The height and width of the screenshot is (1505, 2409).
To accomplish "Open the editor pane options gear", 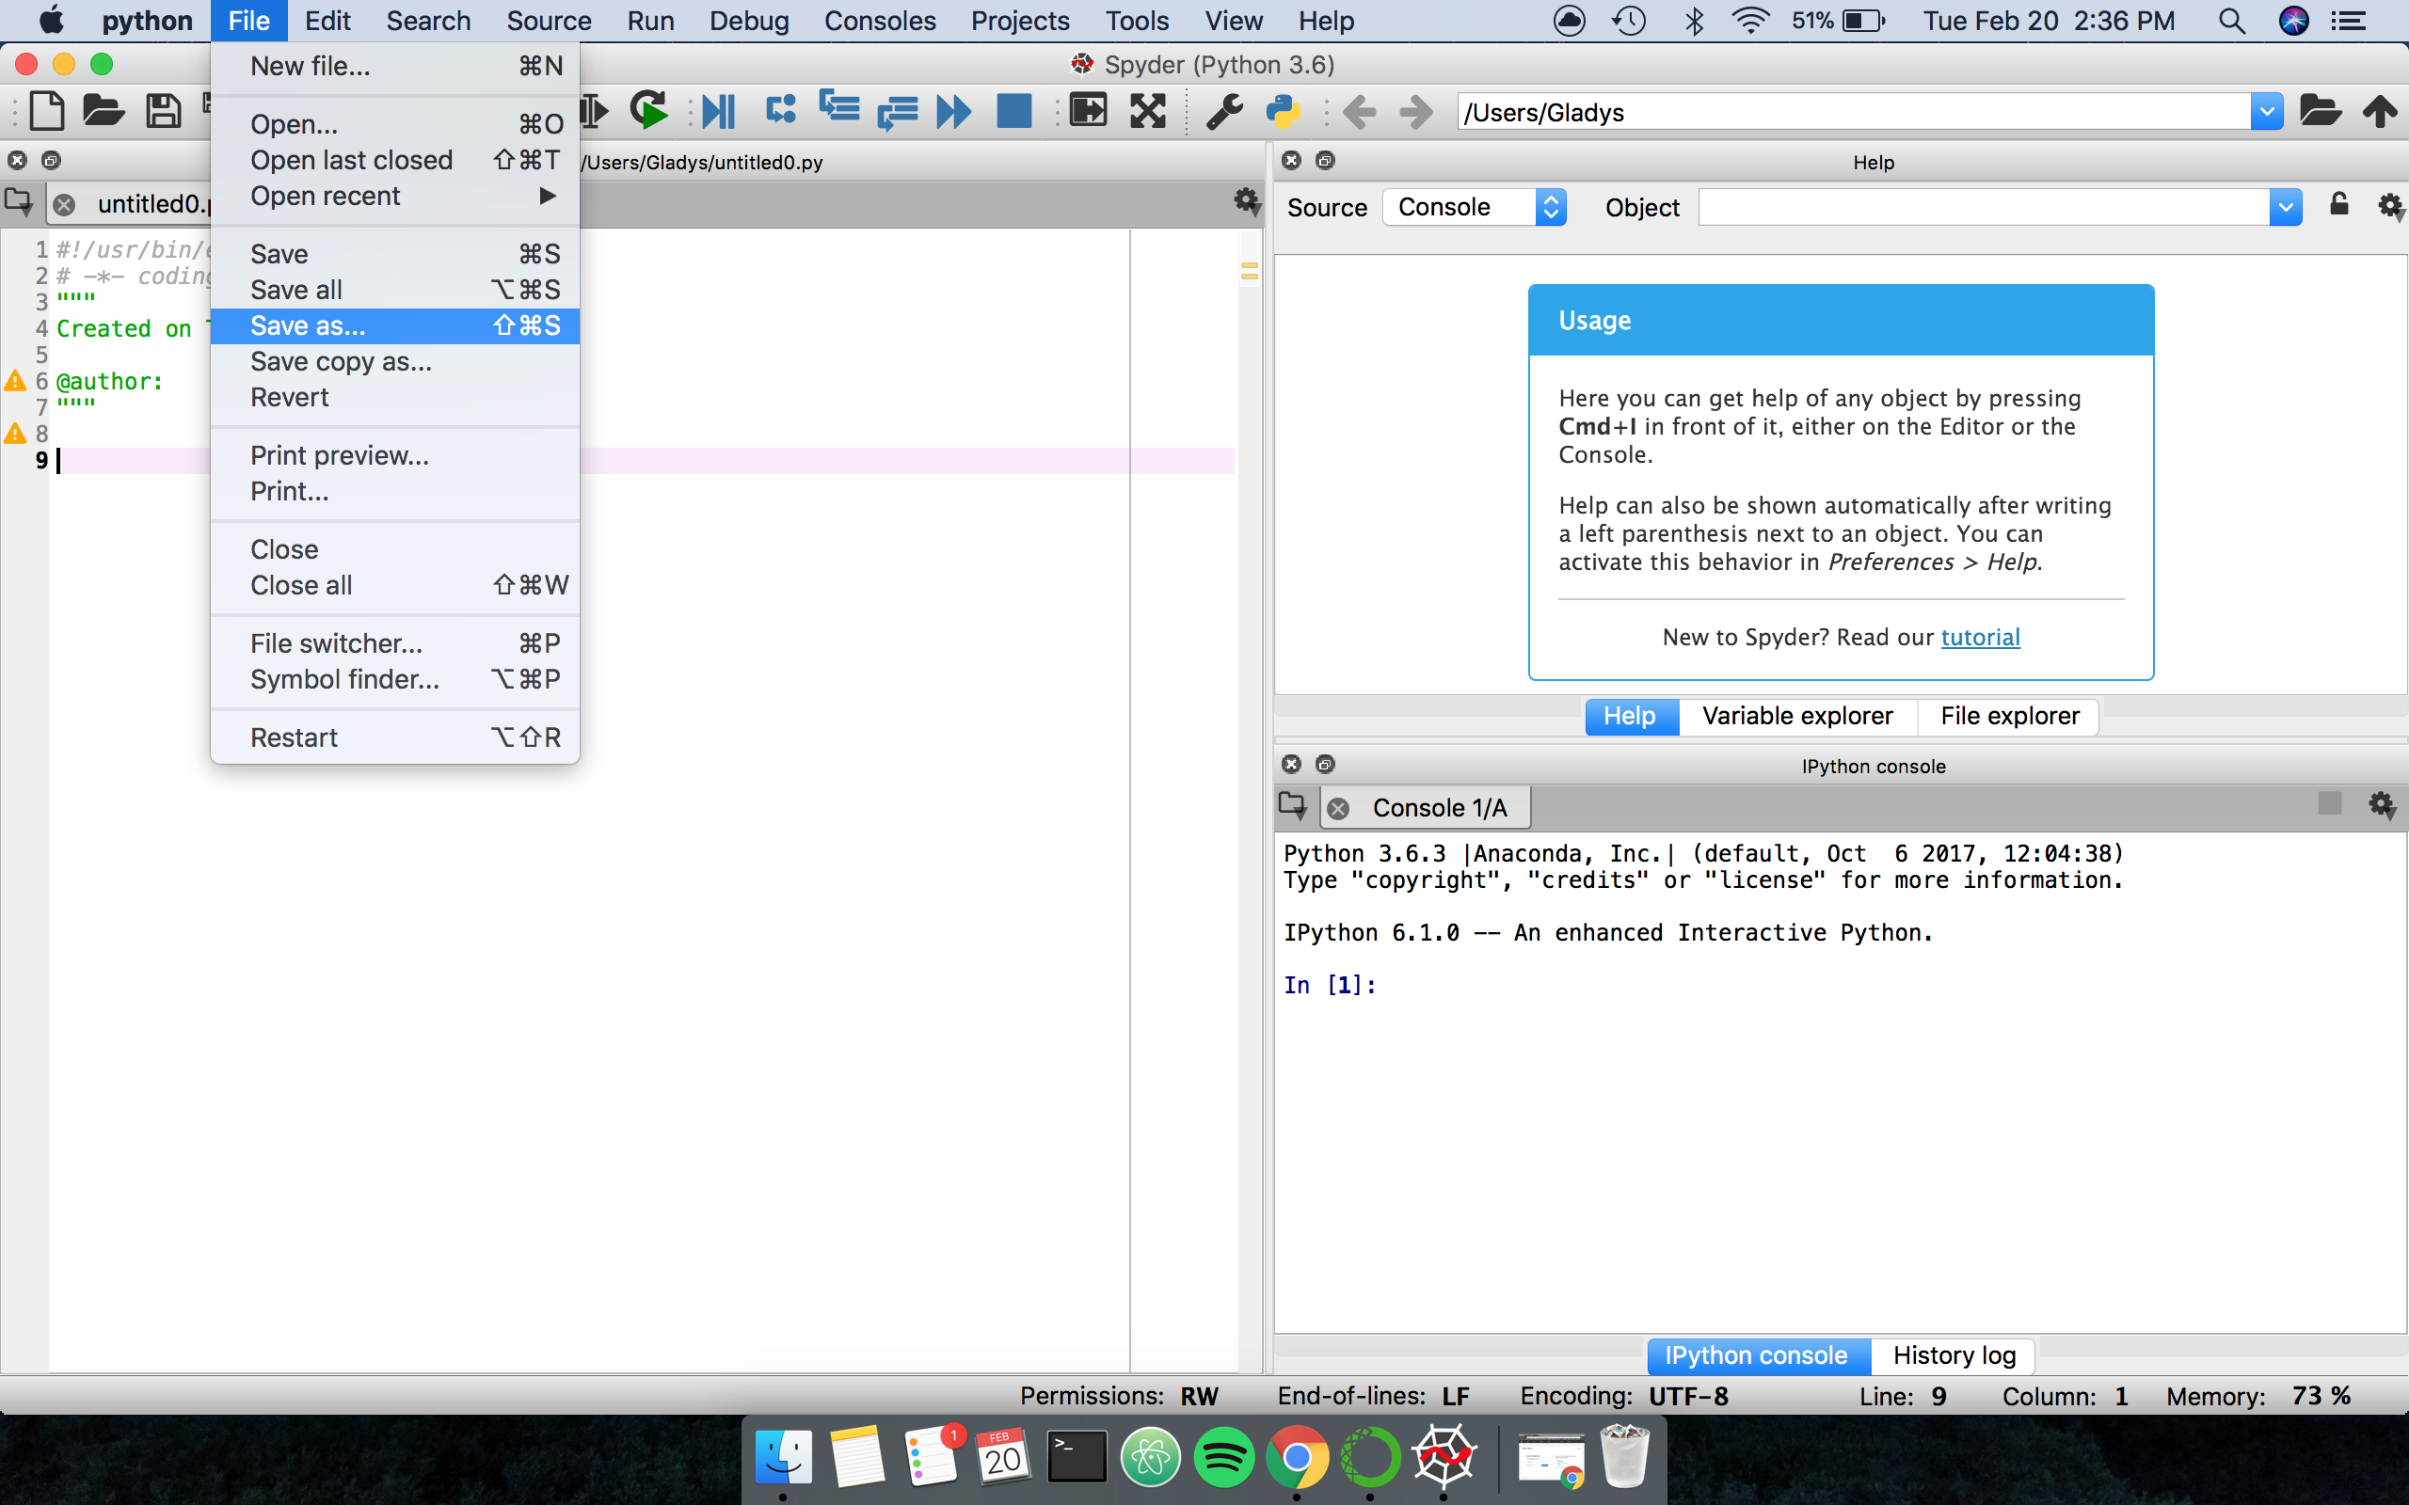I will point(1246,202).
